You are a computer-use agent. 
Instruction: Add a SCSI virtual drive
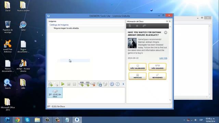click(87, 84)
